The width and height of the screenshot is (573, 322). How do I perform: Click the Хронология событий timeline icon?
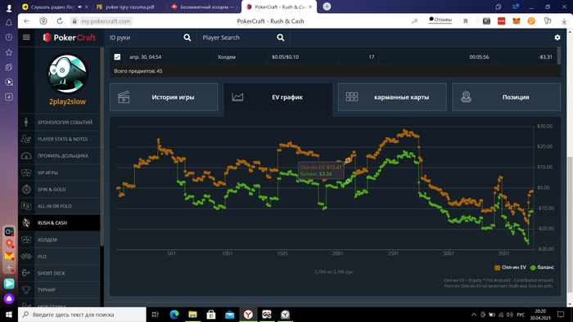(x=26, y=122)
